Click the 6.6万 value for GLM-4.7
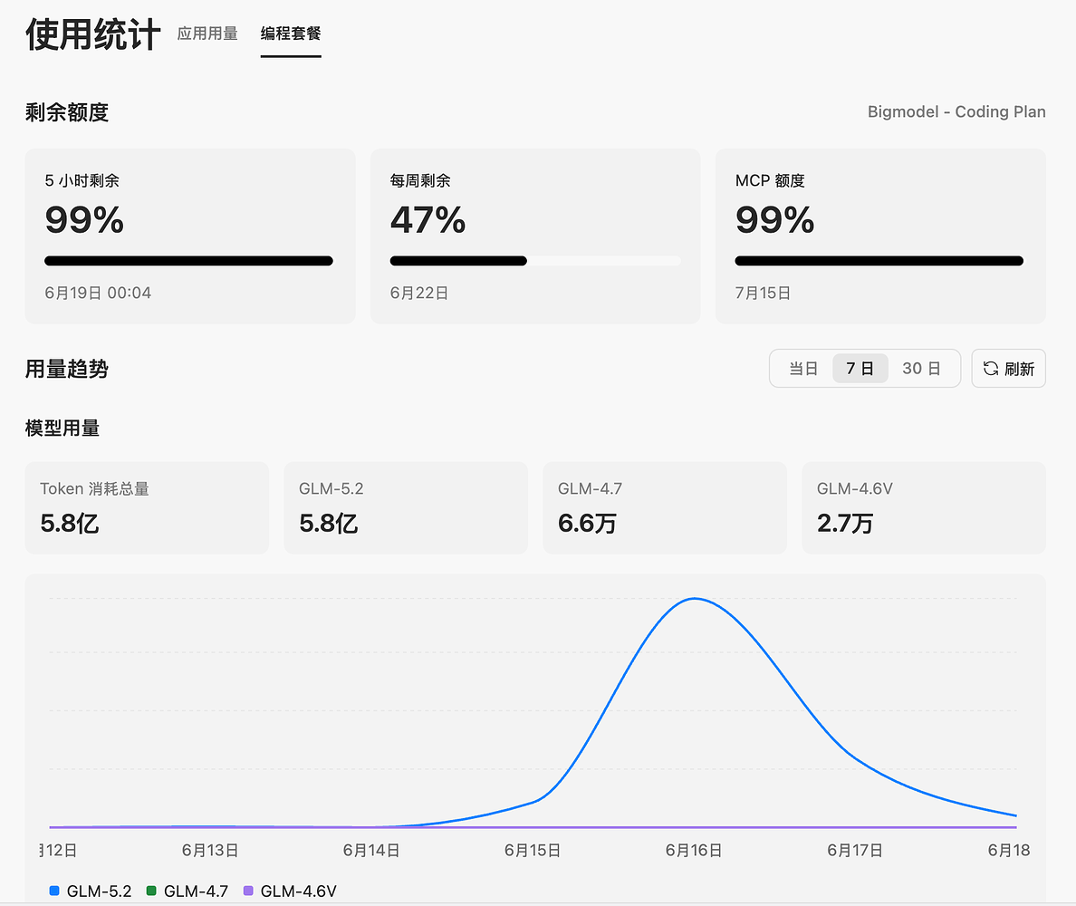 587,524
